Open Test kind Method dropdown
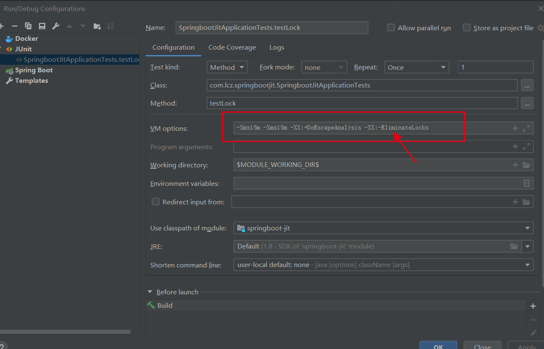The height and width of the screenshot is (349, 544). click(227, 67)
